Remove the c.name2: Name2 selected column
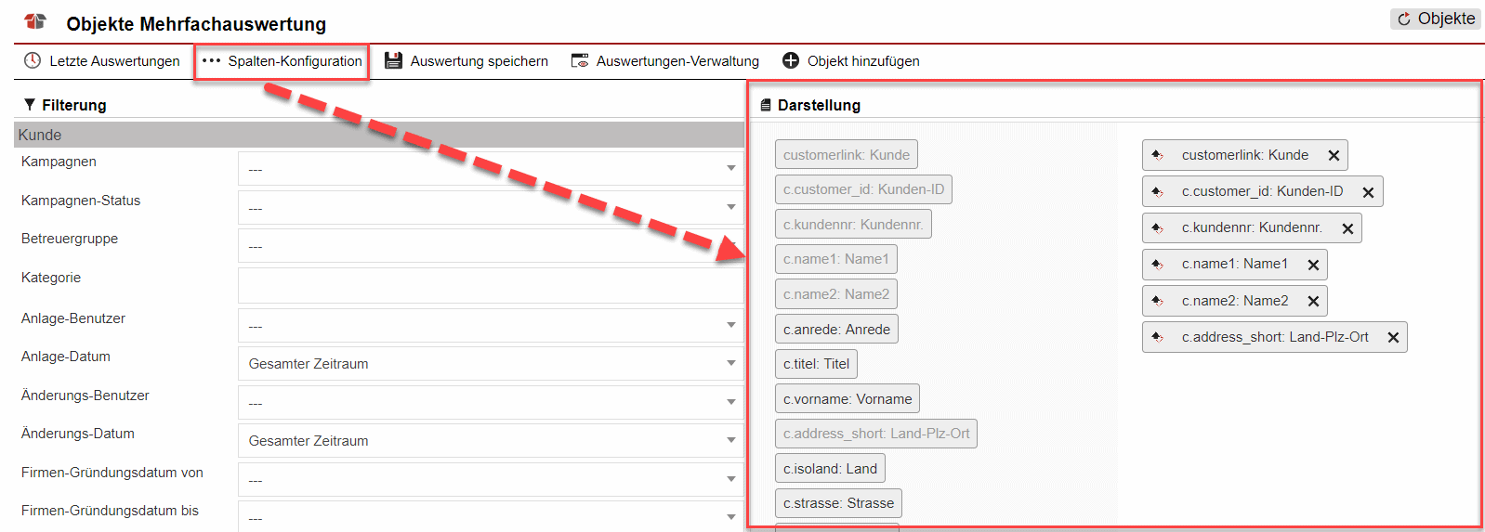The width and height of the screenshot is (1485, 532). (x=1313, y=302)
